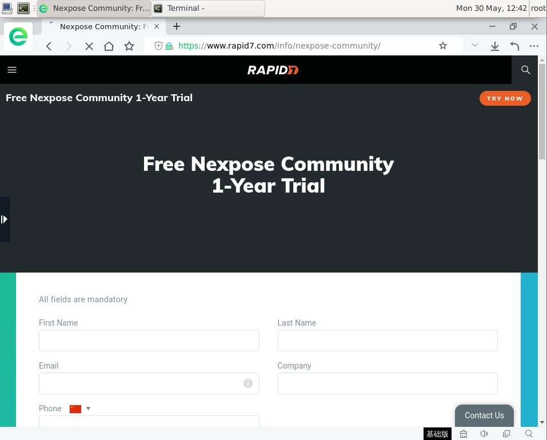Expand the address bar history chevron
This screenshot has width=547, height=440.
(475, 45)
